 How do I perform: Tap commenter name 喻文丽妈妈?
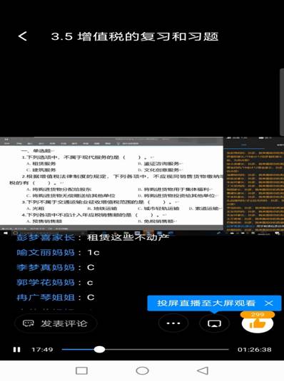pyautogui.click(x=46, y=253)
